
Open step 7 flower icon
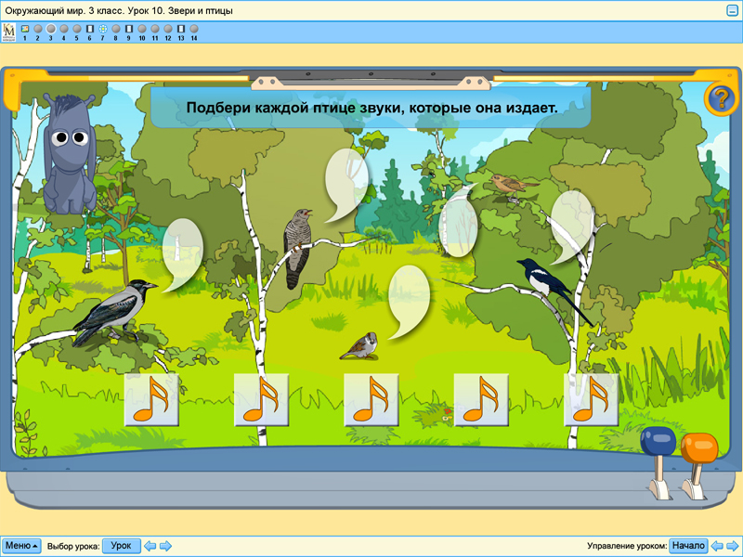click(103, 29)
